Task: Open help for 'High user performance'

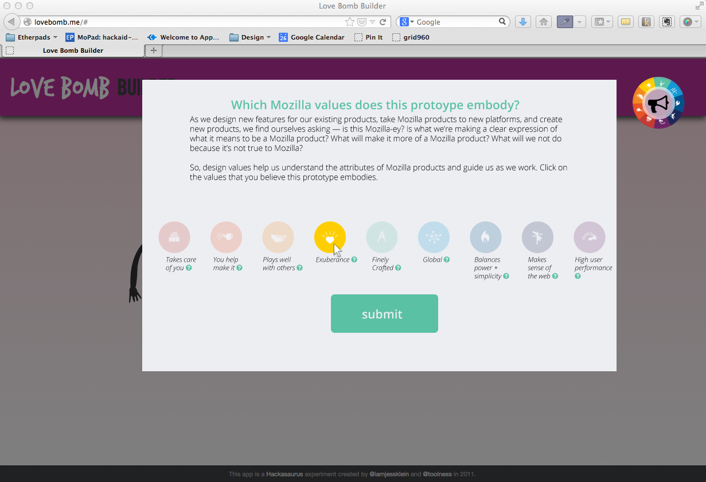Action: coord(578,277)
